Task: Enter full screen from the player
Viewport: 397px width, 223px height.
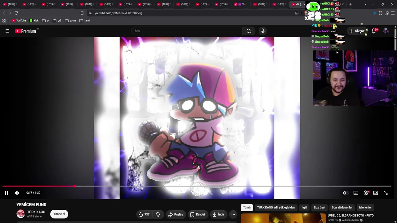Action: [x=386, y=193]
